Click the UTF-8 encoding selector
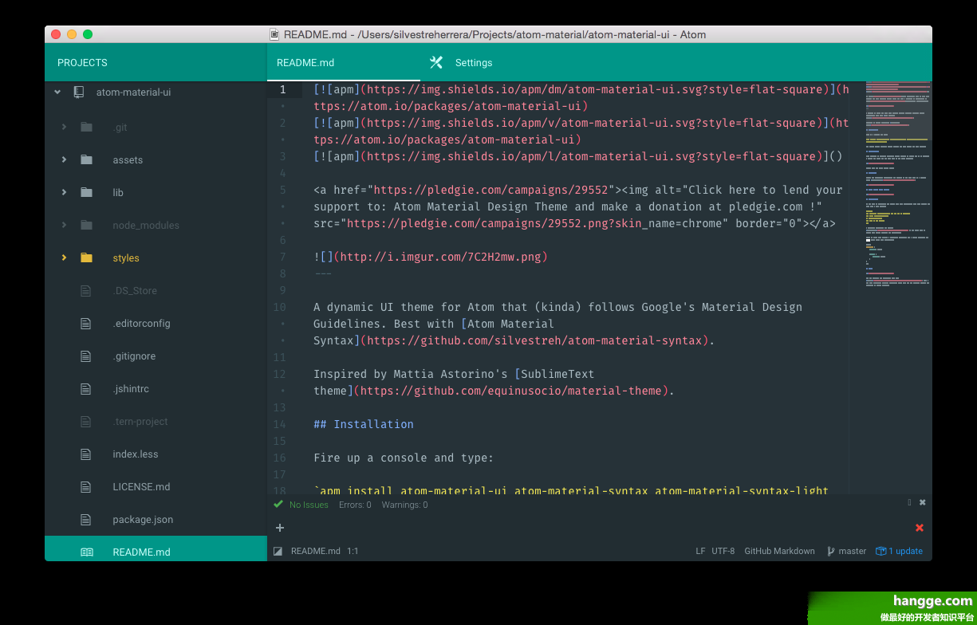 (x=723, y=551)
